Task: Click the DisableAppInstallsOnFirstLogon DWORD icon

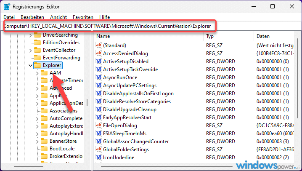Action: coord(98,94)
